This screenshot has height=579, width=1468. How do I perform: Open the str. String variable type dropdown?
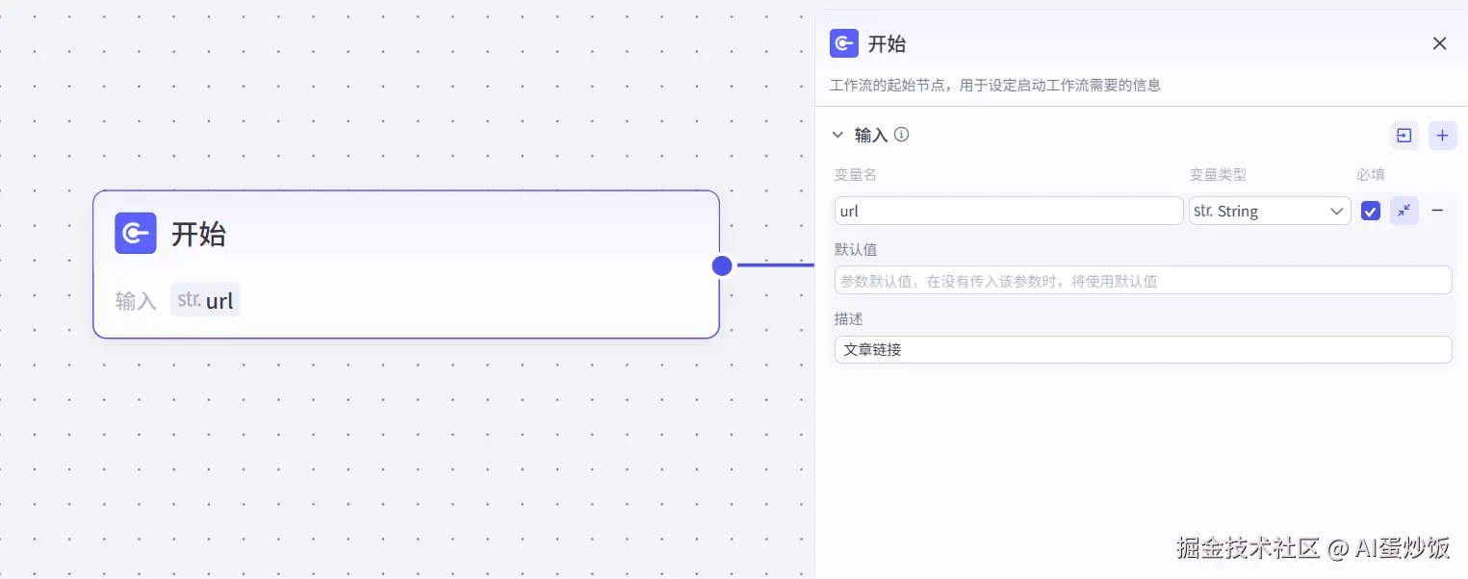point(1269,212)
